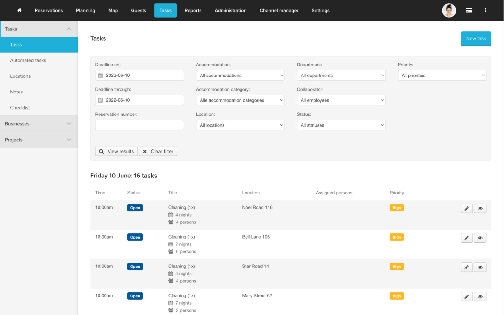Image resolution: width=504 pixels, height=315 pixels.
Task: Focus the Reservation number input field
Action: pyautogui.click(x=139, y=125)
